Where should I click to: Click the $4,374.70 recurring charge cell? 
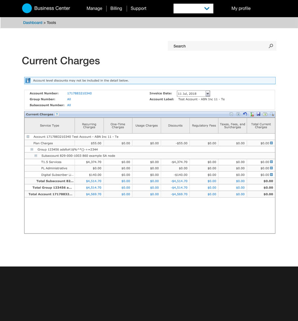(93, 162)
